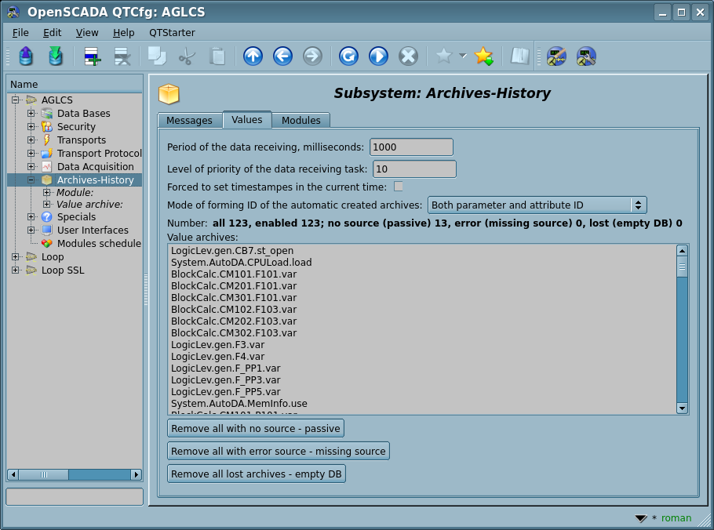Click the Save to DB toolbar icon

pyautogui.click(x=56, y=56)
